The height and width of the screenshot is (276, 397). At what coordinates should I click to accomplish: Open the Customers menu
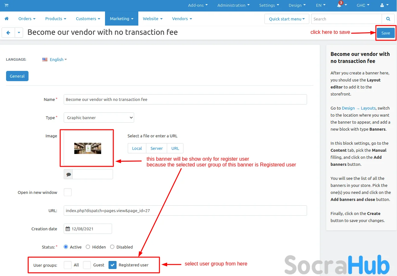coord(88,19)
